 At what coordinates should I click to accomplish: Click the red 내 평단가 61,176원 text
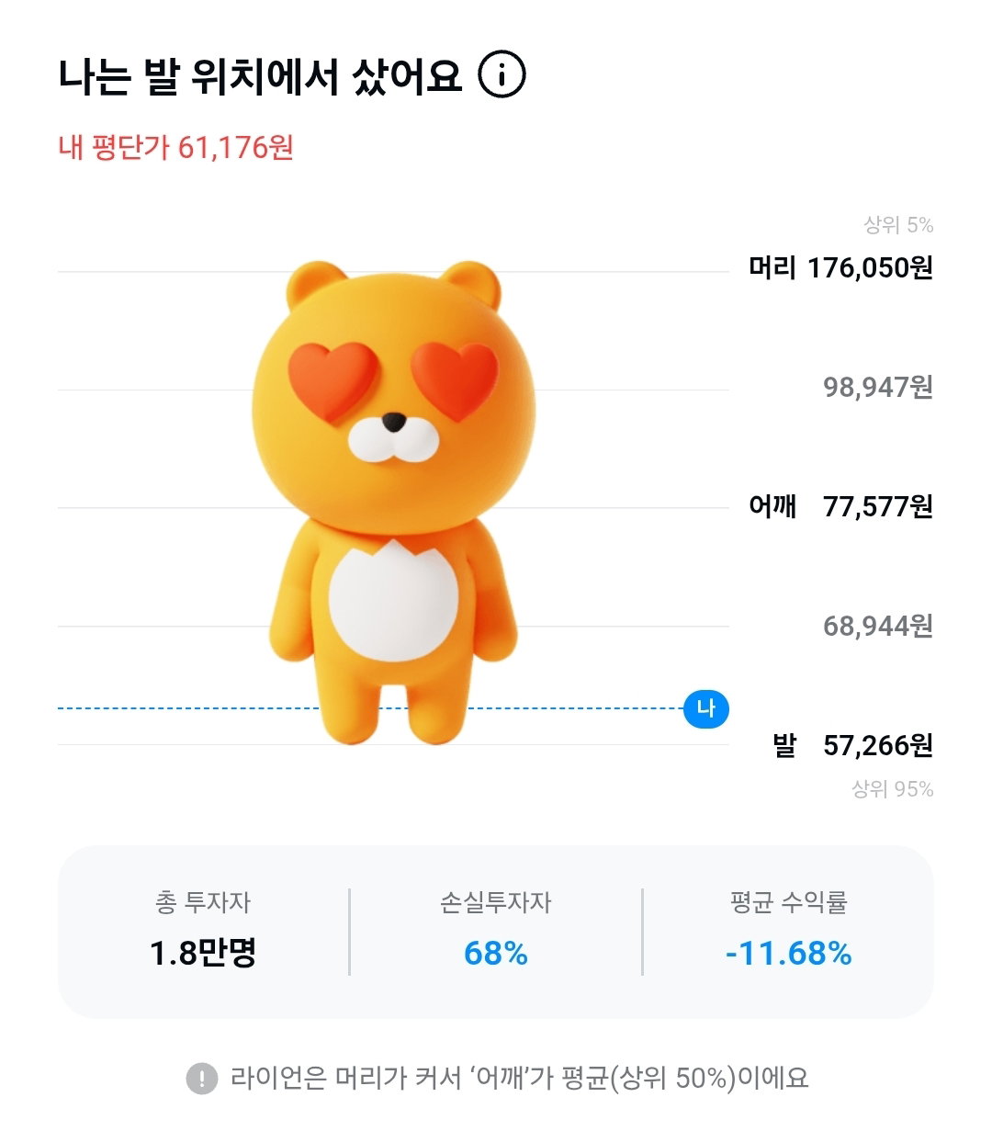pyautogui.click(x=175, y=147)
